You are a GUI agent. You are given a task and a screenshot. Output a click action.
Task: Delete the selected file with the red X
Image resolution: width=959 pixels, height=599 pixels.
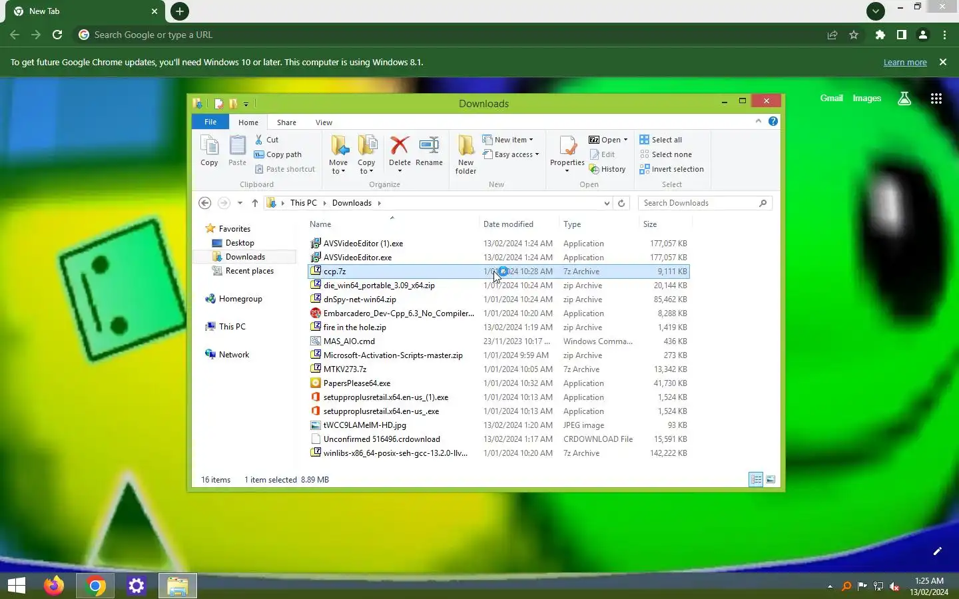click(400, 154)
